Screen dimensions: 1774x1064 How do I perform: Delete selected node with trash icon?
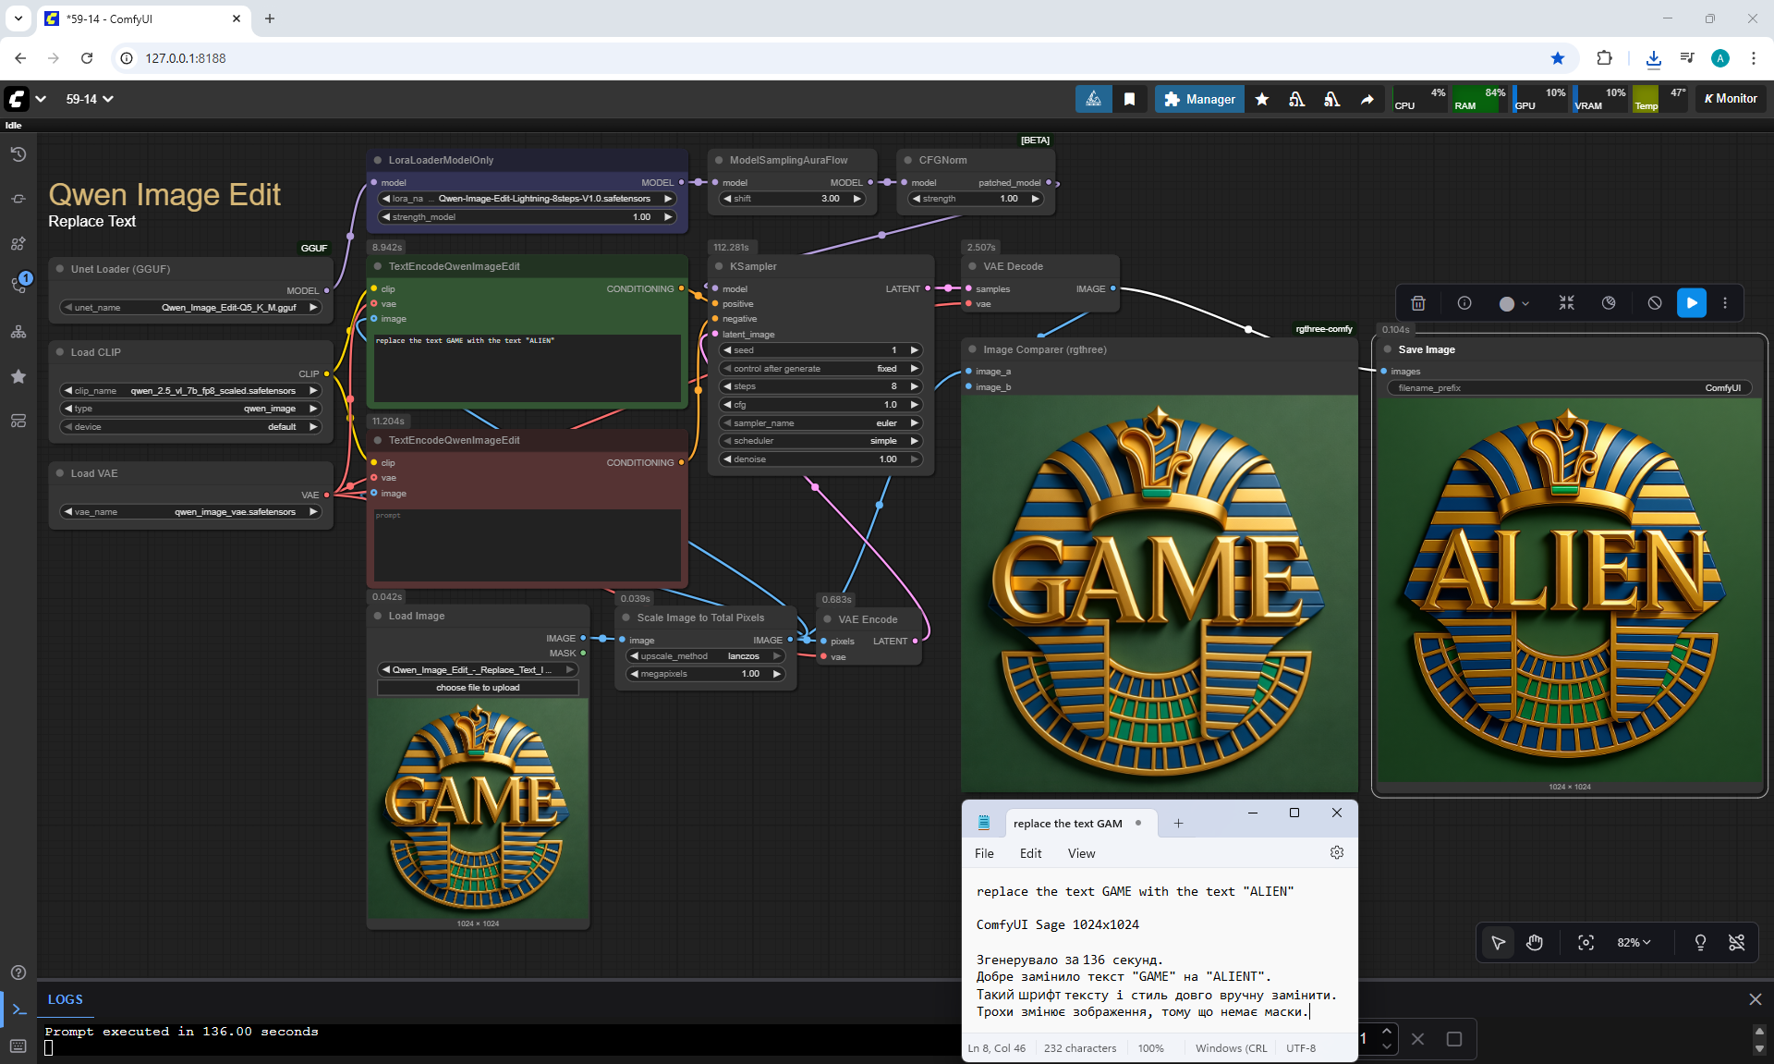(1418, 303)
